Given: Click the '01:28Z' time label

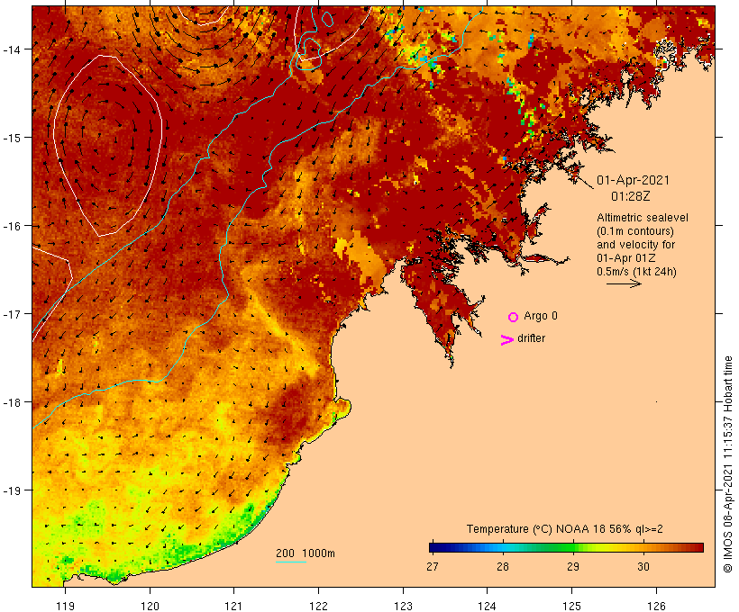Looking at the screenshot, I should coord(631,196).
